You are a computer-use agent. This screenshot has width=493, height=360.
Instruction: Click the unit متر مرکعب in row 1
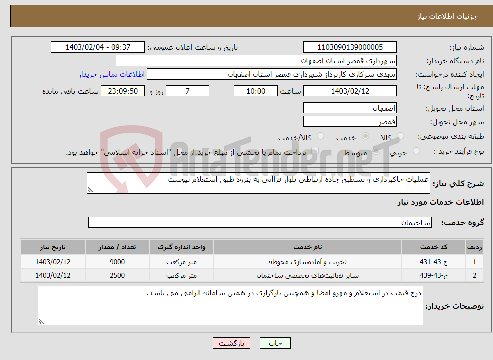tap(181, 262)
